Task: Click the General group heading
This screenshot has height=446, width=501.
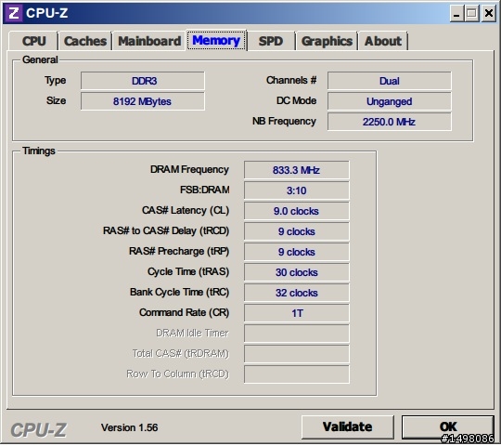Action: point(40,59)
